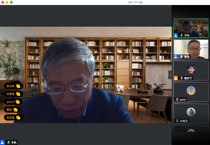Click the 李帆 name label below main video
The height and width of the screenshot is (145, 210).
(14, 142)
